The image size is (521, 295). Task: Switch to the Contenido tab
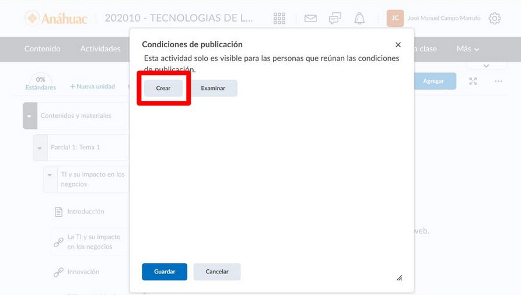(x=42, y=49)
